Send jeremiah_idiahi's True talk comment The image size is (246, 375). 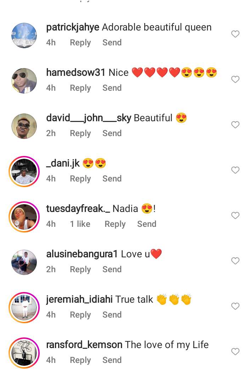112,315
